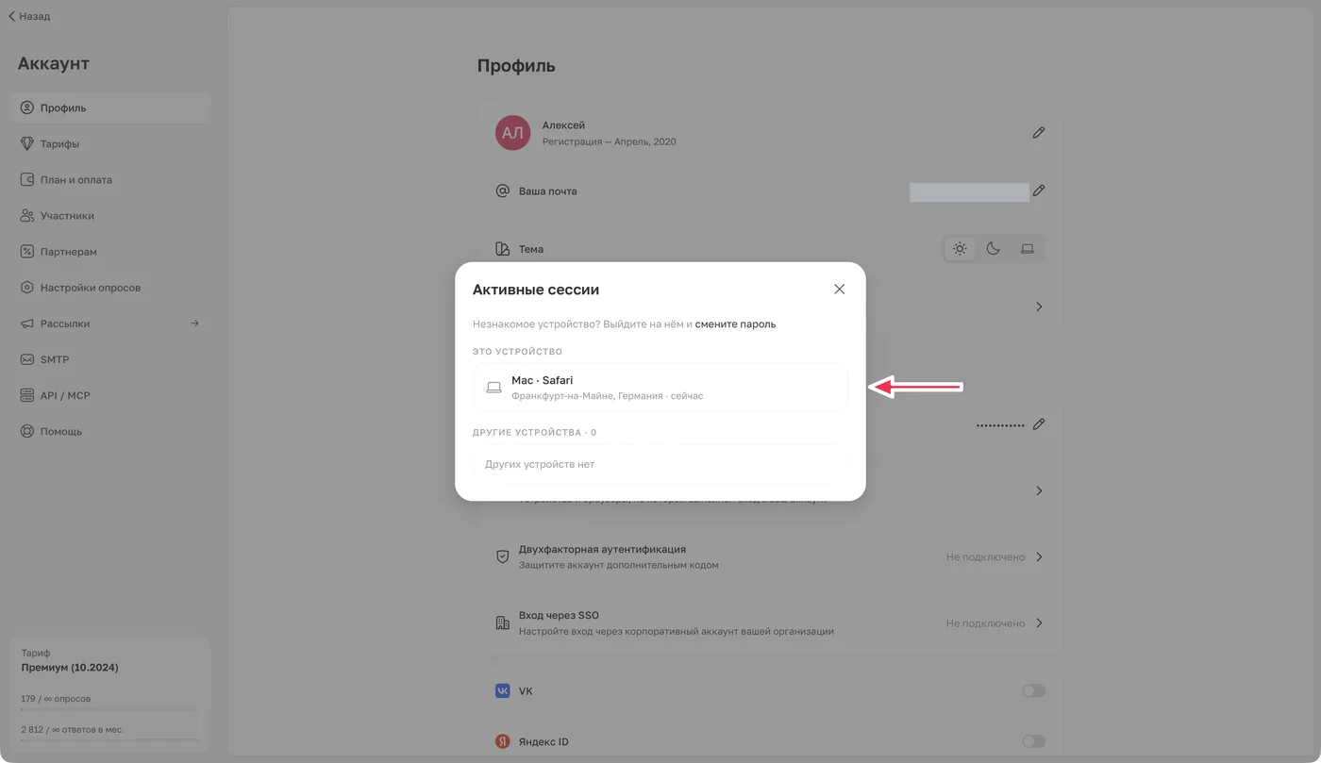
Task: Click the text Регистрация — Апрель, 2020
Action: pos(609,141)
